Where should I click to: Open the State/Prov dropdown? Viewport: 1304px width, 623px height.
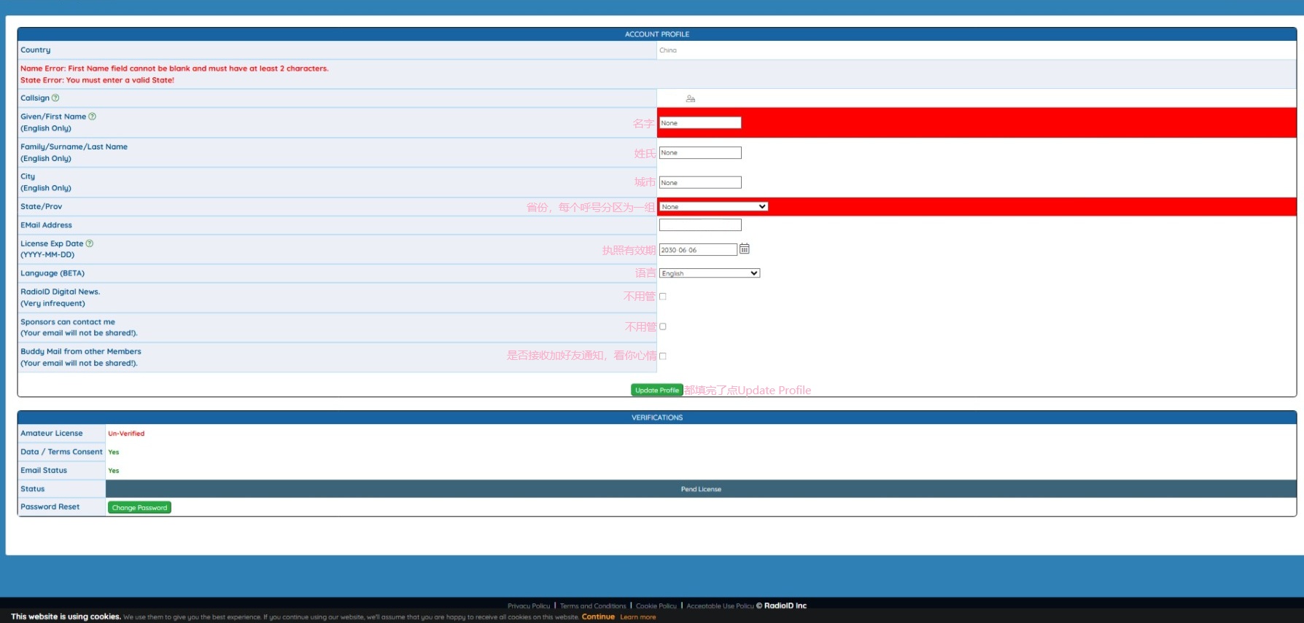pyautogui.click(x=713, y=207)
